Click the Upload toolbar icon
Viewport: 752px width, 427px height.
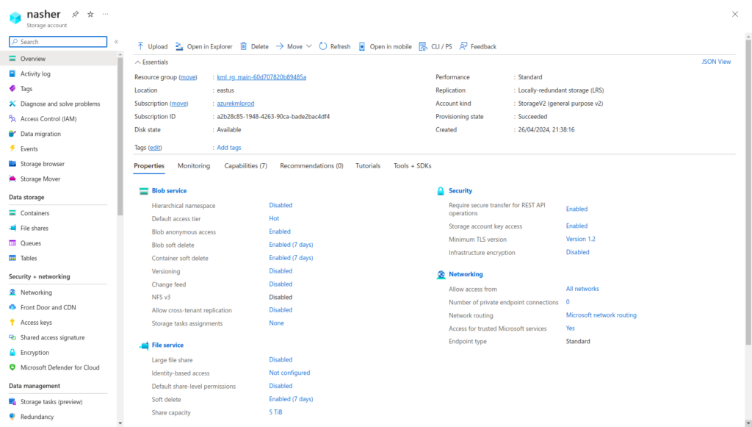pos(141,46)
